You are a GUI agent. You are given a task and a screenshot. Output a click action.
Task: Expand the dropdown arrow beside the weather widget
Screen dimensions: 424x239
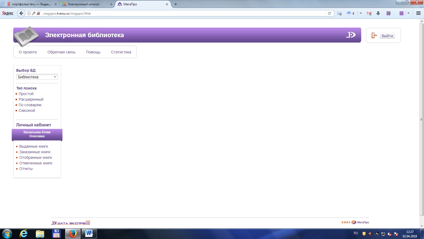361,13
